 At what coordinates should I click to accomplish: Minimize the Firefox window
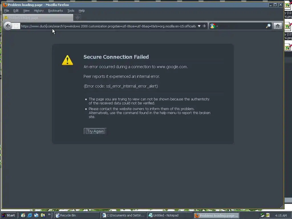271,5
